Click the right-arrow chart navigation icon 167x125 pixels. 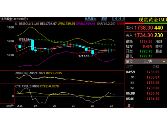pyautogui.click(x=118, y=19)
